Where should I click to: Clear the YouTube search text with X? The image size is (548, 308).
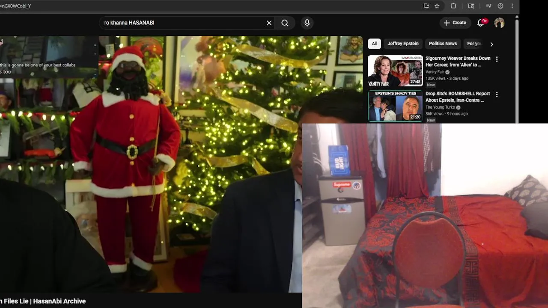pos(269,23)
